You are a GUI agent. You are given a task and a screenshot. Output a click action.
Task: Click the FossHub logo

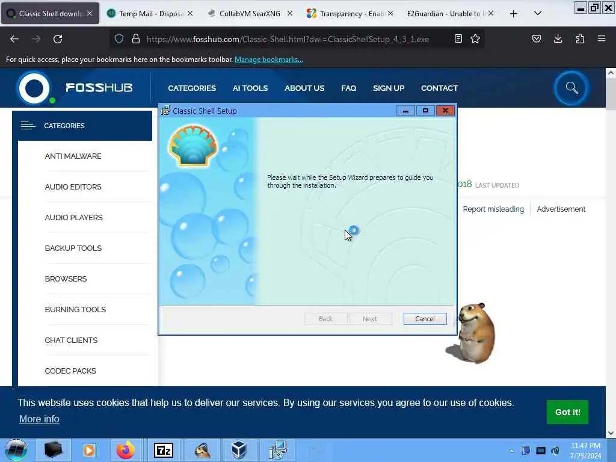click(x=75, y=88)
